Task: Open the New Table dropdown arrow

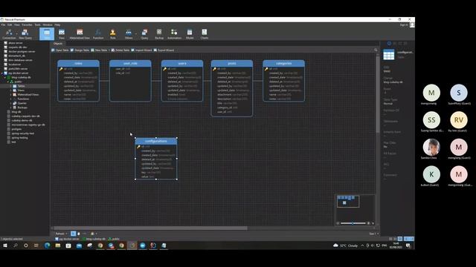Action: pos(109,50)
